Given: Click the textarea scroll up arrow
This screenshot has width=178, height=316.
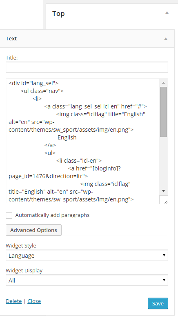Looking at the screenshot, I should point(164,83).
